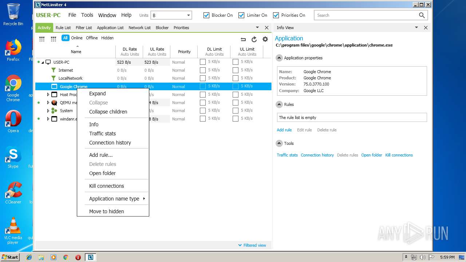Open the Recycle Bin

click(13, 15)
